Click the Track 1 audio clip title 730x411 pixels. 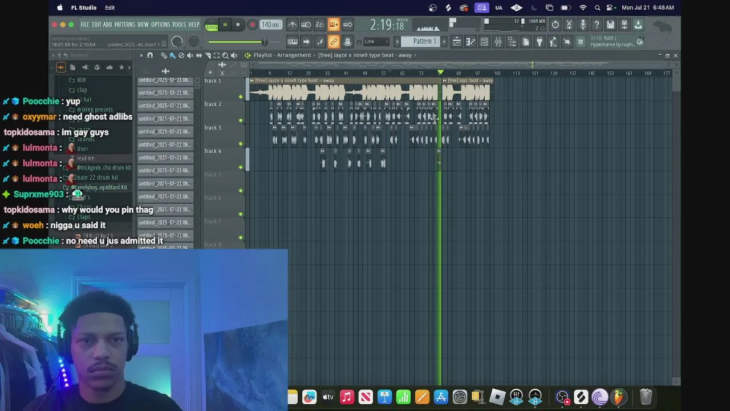(x=295, y=80)
